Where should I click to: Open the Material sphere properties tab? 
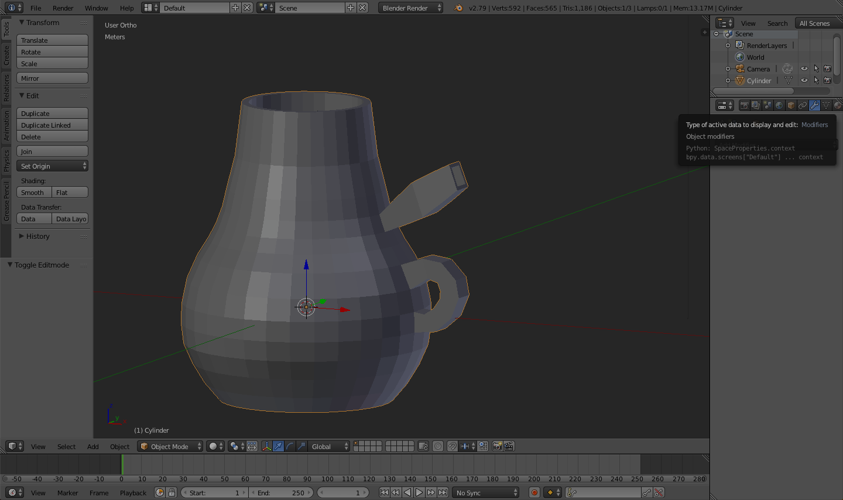click(x=838, y=105)
